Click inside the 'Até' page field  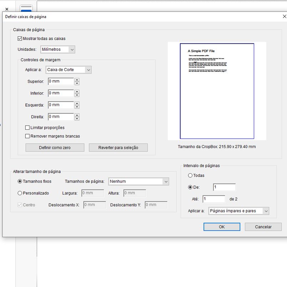[x=214, y=199]
